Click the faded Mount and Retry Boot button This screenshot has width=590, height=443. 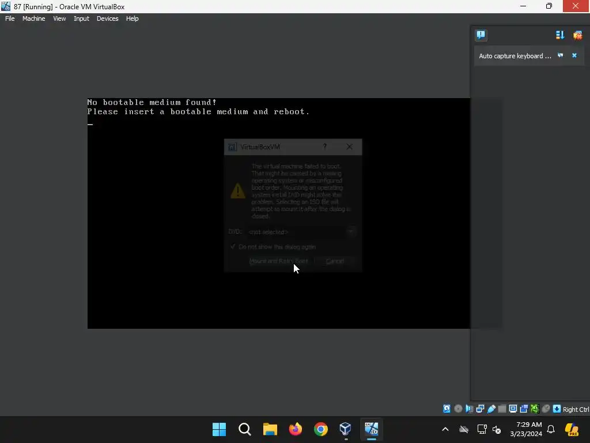tap(278, 261)
